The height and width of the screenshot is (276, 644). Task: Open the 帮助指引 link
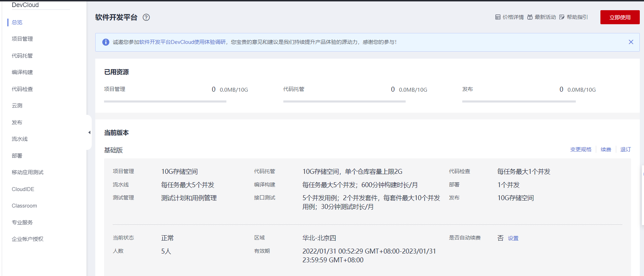pyautogui.click(x=577, y=17)
